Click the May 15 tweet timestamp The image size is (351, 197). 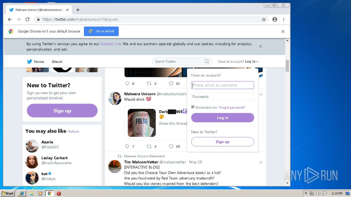(x=196, y=162)
